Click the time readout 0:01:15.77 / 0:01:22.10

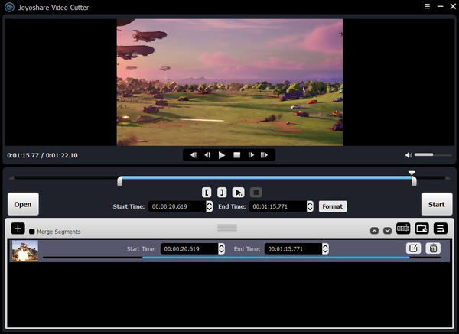pyautogui.click(x=42, y=155)
